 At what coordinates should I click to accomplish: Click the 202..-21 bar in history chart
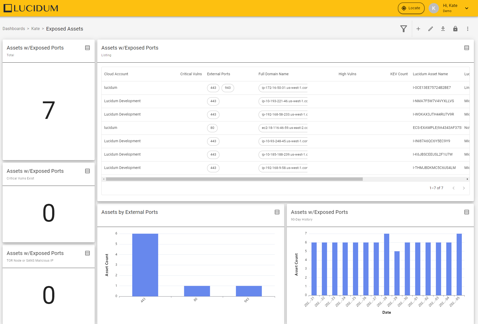pos(314,269)
